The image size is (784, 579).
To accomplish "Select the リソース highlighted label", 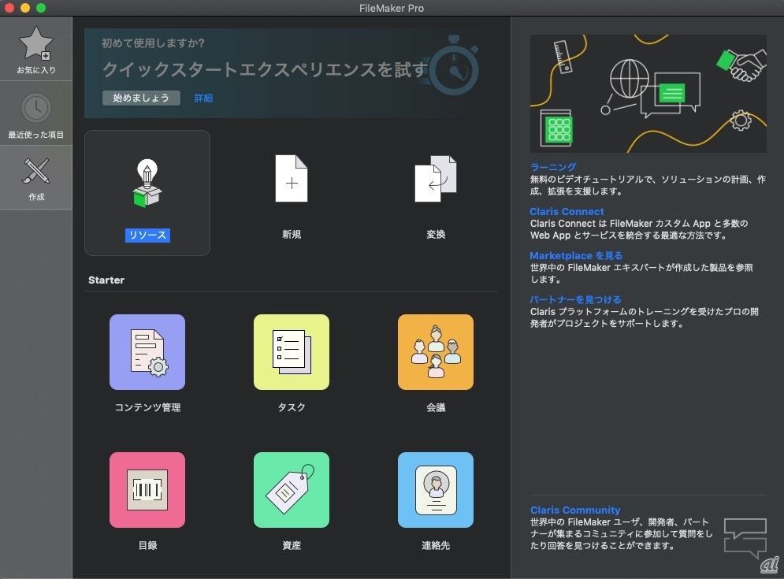I will pyautogui.click(x=147, y=235).
